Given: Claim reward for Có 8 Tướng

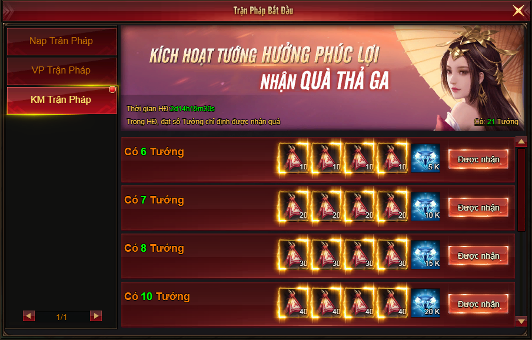Looking at the screenshot, I should point(478,255).
